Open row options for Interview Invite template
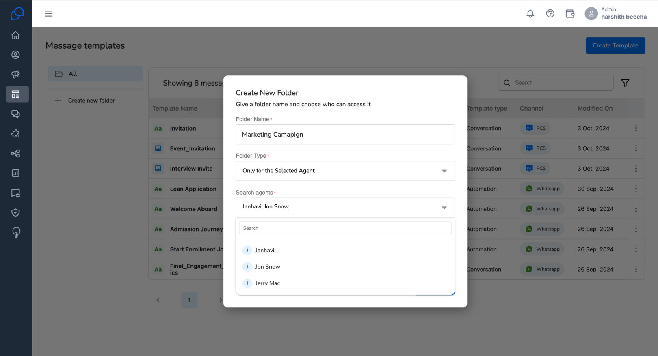This screenshot has width=658, height=356. click(636, 168)
